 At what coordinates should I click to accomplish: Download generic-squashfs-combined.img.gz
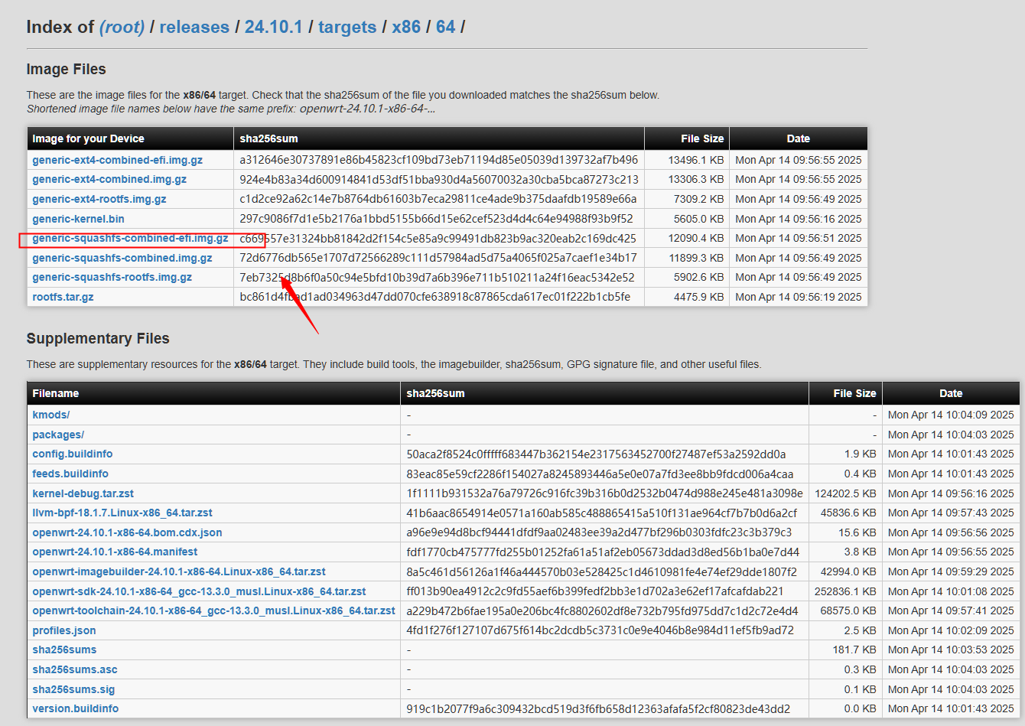pyautogui.click(x=122, y=258)
